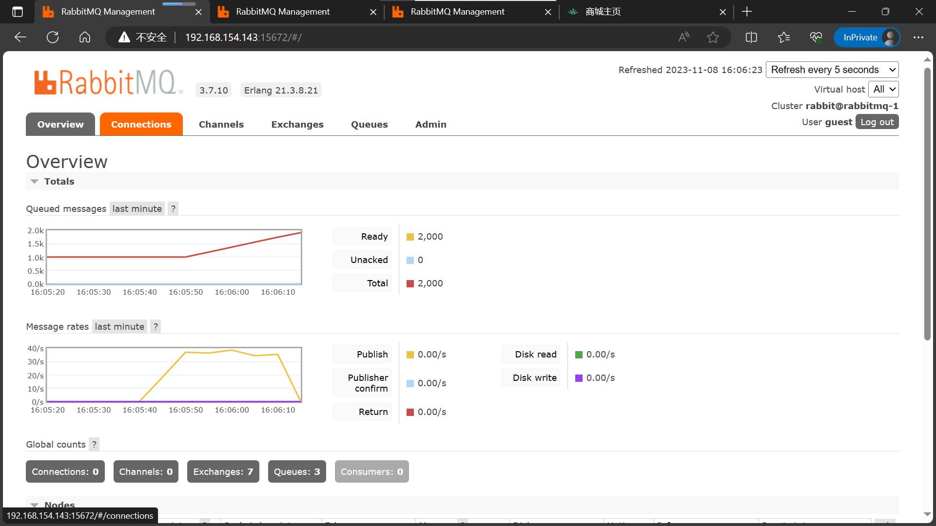Click the Message rates chart
The height and width of the screenshot is (526, 936).
174,375
